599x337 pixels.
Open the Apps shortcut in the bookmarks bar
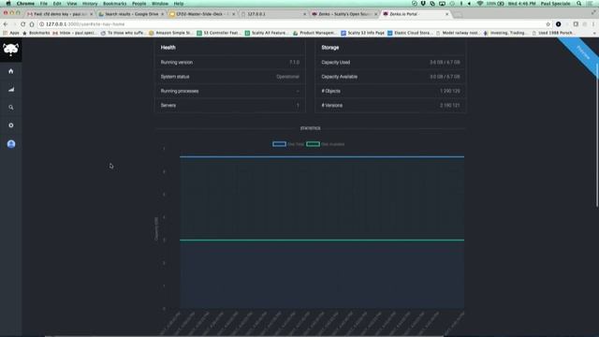11,33
